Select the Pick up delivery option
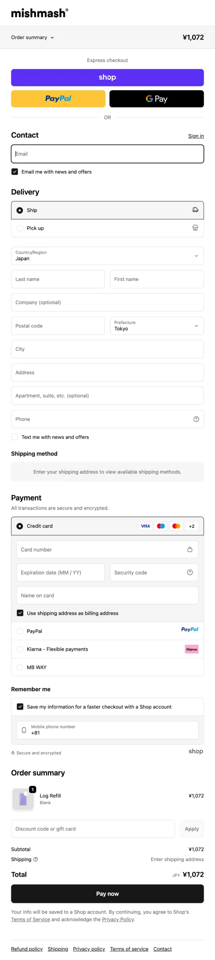The width and height of the screenshot is (215, 960). tap(20, 228)
